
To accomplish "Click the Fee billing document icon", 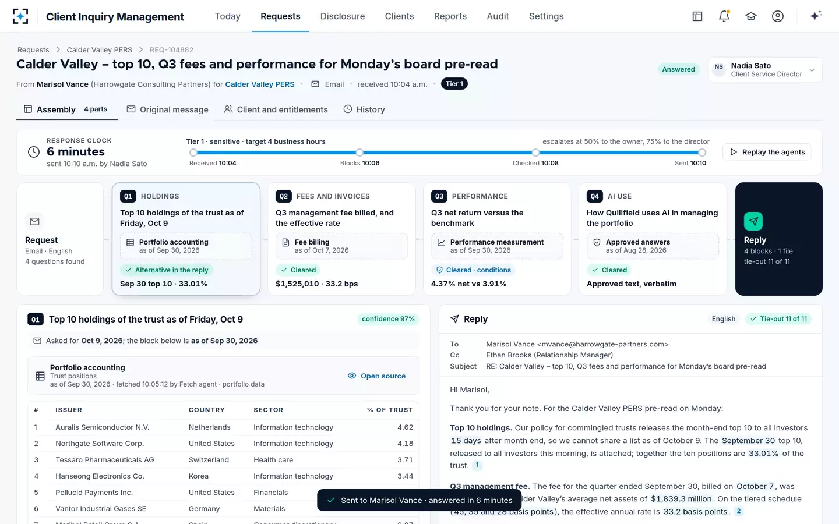I will click(x=285, y=243).
